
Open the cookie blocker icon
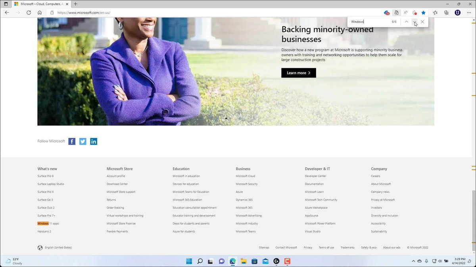point(415,13)
